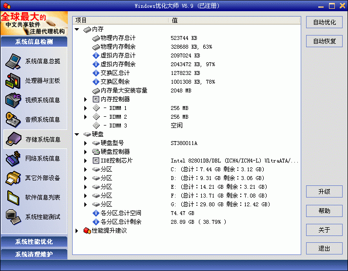The image size is (348, 271).
Task: Click the DIMM 1 diamond icon
Action: (96, 108)
